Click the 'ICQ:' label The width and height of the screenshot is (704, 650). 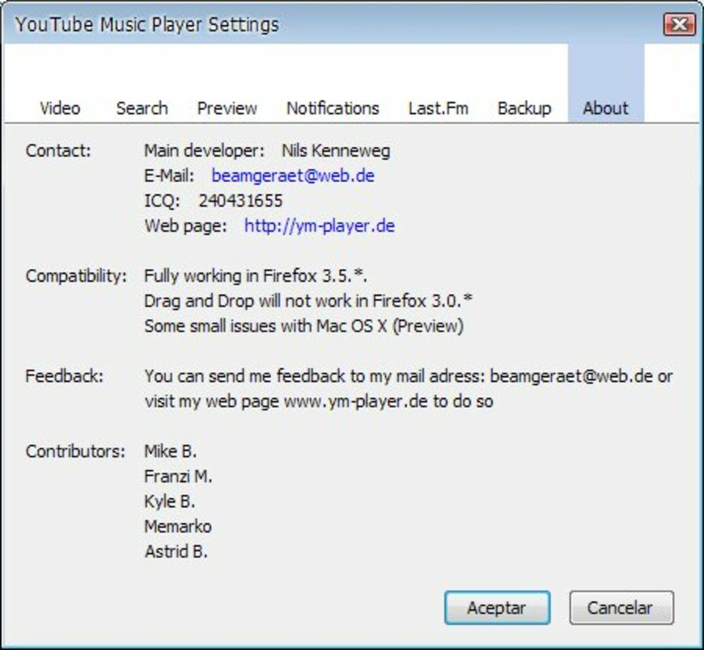162,201
